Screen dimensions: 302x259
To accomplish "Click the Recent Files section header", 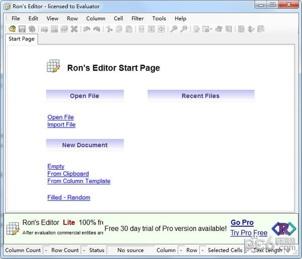I will click(x=201, y=96).
